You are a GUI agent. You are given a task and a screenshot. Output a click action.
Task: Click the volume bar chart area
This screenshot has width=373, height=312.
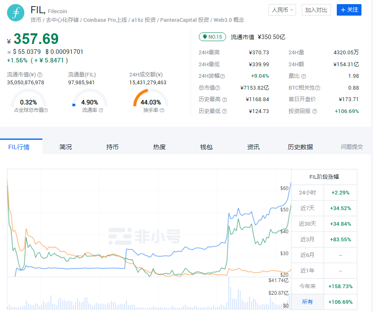click(x=149, y=294)
